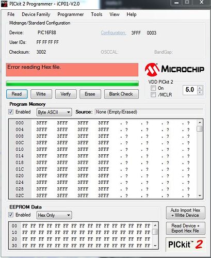Open the Device Family menu
The height and width of the screenshot is (258, 211).
click(x=36, y=14)
